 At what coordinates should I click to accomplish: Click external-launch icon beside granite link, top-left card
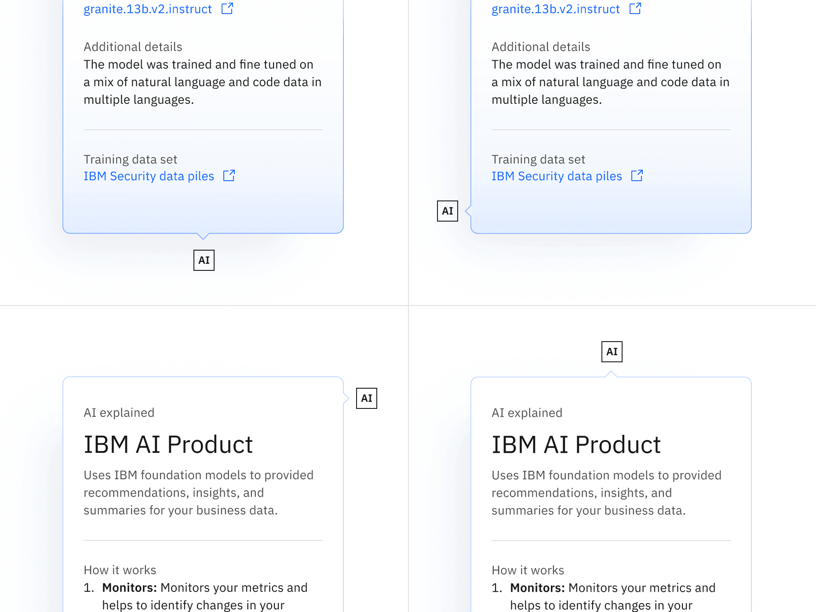(x=227, y=8)
